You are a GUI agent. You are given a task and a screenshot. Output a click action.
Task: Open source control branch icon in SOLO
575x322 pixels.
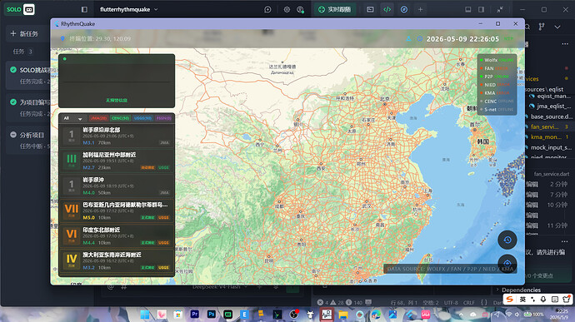(542, 27)
